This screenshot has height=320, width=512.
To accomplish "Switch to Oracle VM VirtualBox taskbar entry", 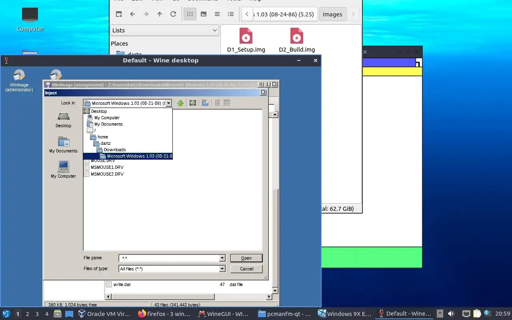I will click(x=105, y=314).
